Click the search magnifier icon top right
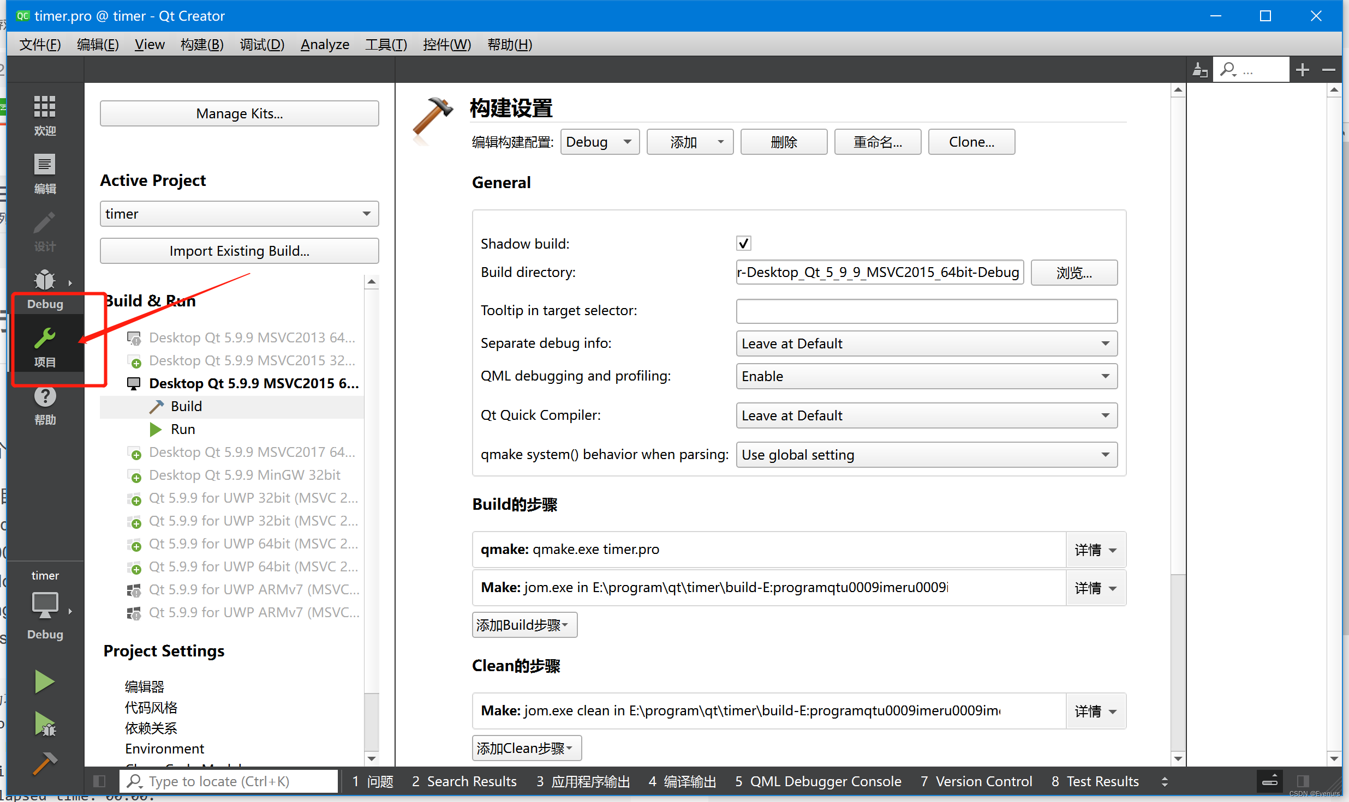Viewport: 1349px width, 802px height. point(1228,69)
